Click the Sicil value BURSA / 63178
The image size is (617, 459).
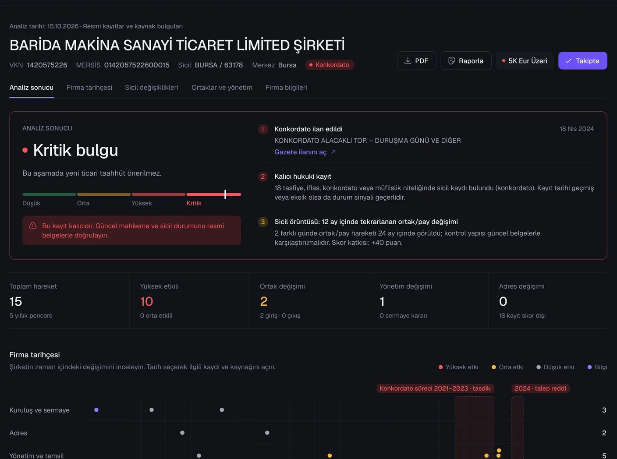pyautogui.click(x=219, y=65)
